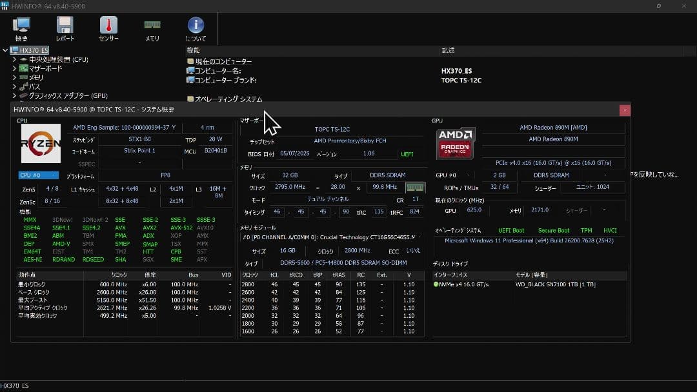The width and height of the screenshot is (697, 392).
Task: Click the RAM stick icon beside the memory clock
Action: tap(416, 186)
